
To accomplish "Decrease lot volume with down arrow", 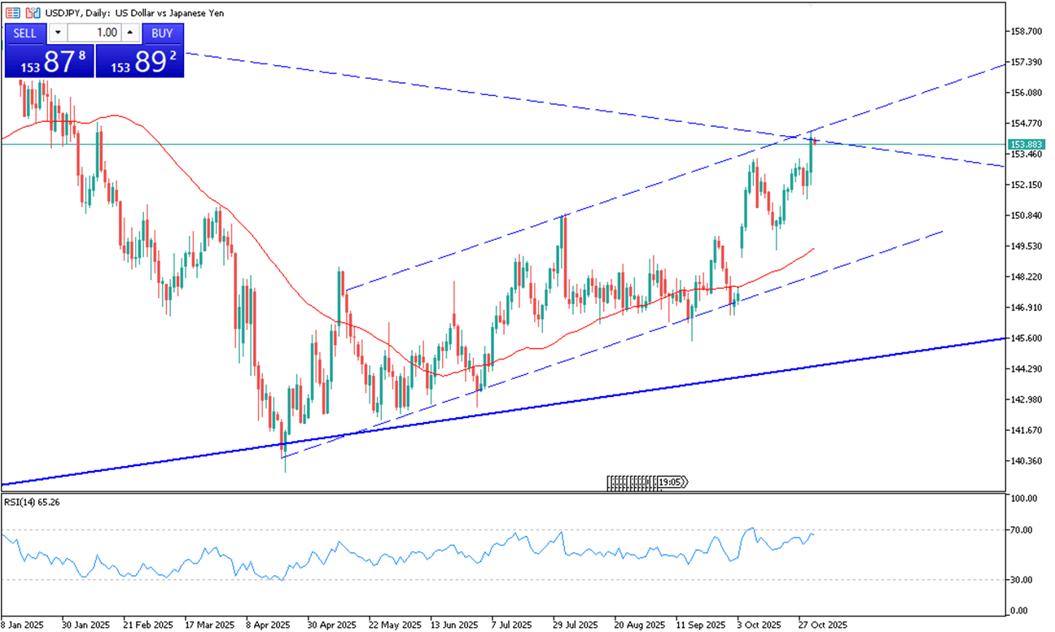I will pos(58,33).
